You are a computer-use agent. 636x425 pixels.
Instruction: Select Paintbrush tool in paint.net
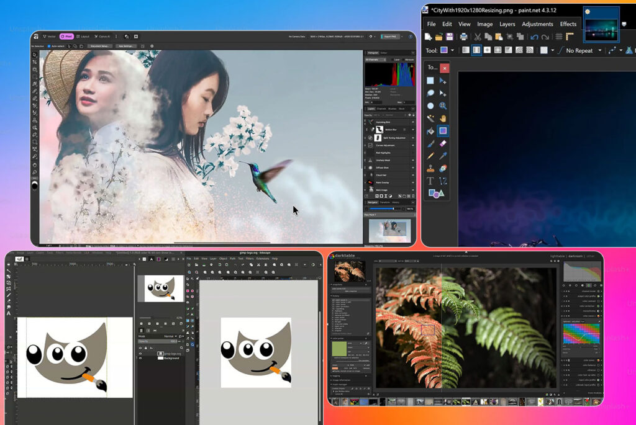(430, 143)
